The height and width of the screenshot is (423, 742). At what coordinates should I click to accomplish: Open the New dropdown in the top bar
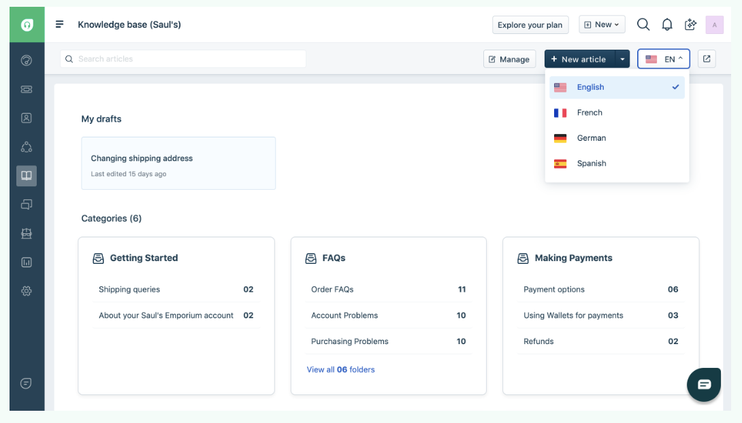[601, 24]
